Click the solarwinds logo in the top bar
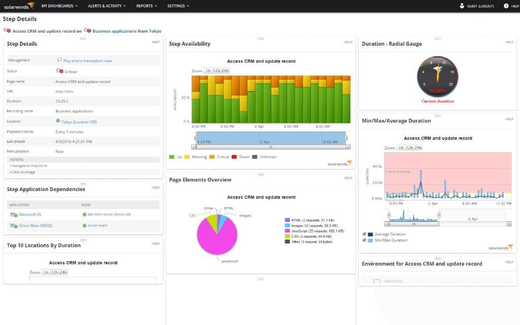The width and height of the screenshot is (520, 325). tap(17, 6)
